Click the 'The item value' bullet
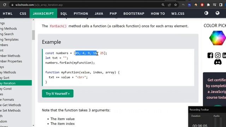The width and height of the screenshot is (226, 127). [63, 119]
